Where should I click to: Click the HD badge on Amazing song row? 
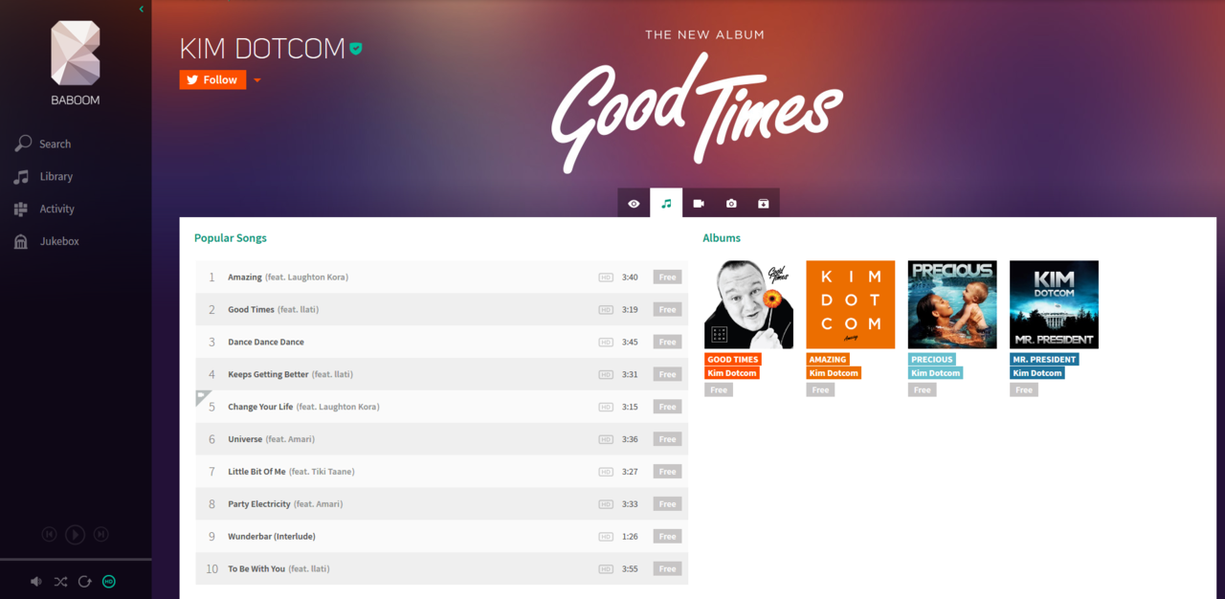(x=606, y=277)
